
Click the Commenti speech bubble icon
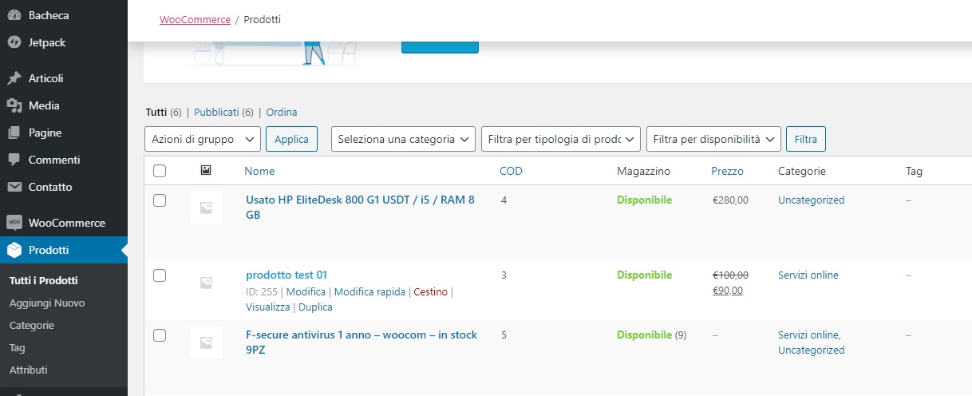click(x=14, y=160)
